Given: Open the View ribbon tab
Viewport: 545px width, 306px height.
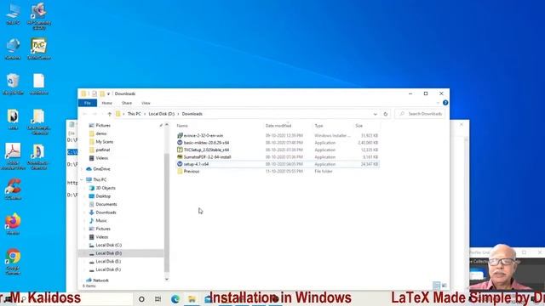Looking at the screenshot, I should click(146, 103).
